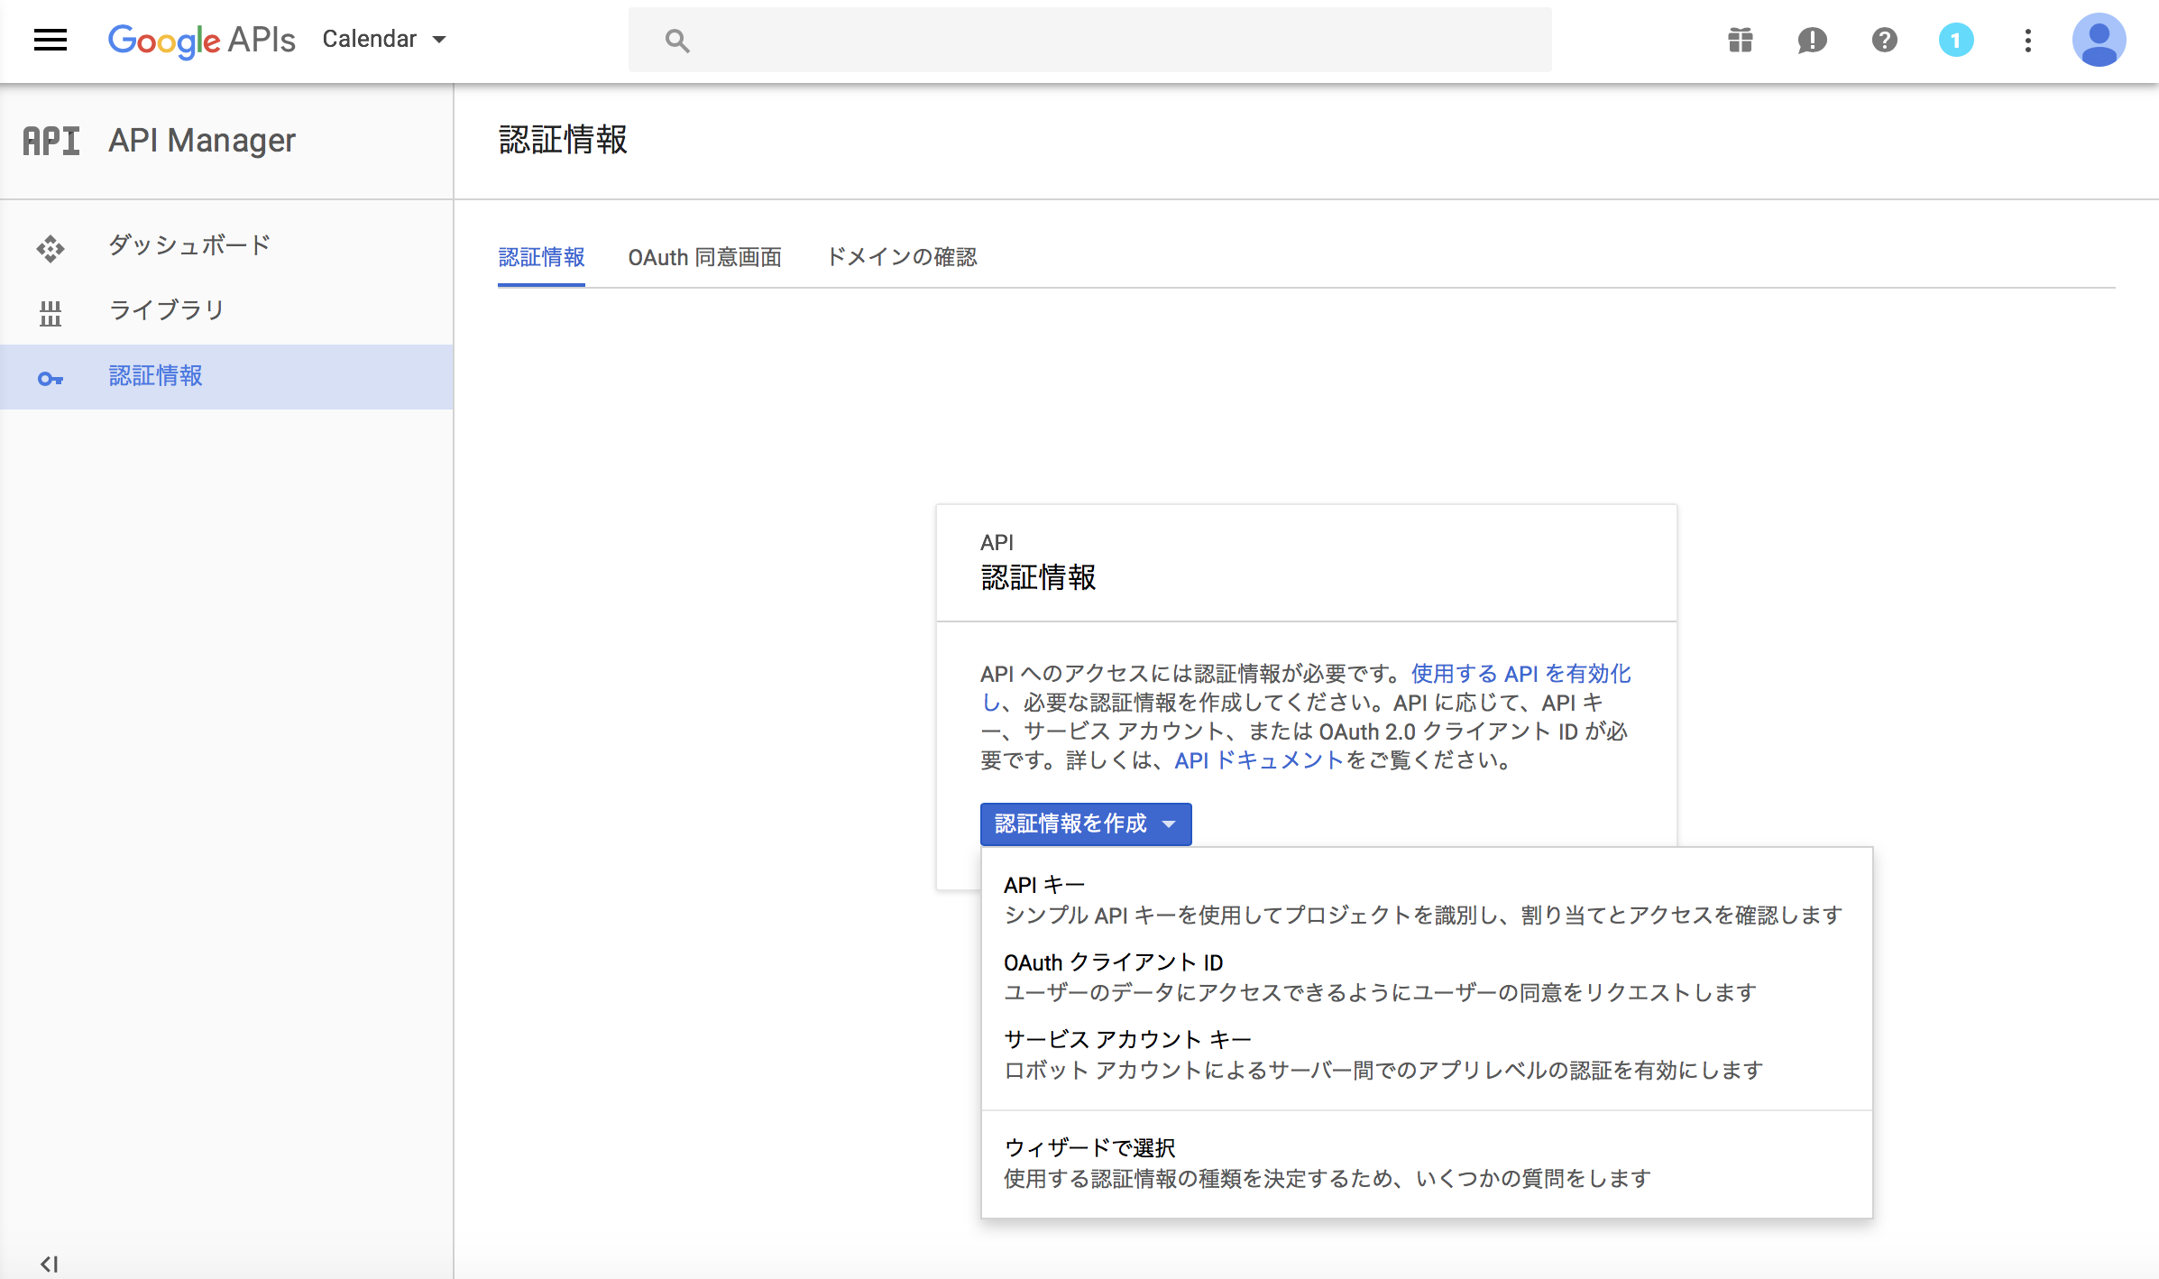This screenshot has width=2159, height=1279.
Task: Click the API Manager dashboard icon
Action: click(x=49, y=244)
